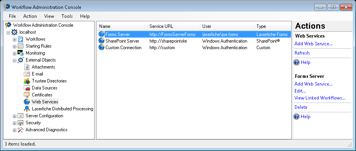Expand the Security tree node

coord(14,123)
